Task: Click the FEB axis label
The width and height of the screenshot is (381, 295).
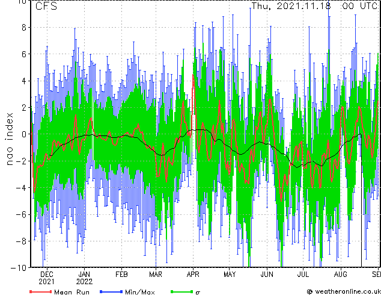Action: 121,275
